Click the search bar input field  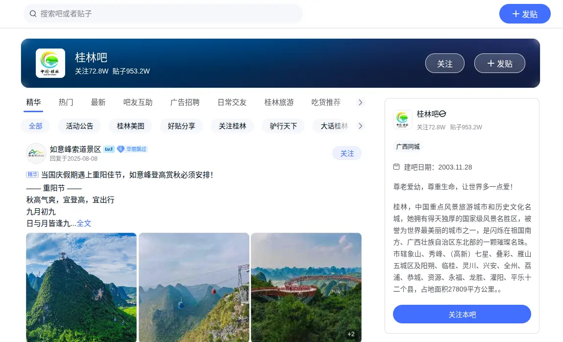163,14
